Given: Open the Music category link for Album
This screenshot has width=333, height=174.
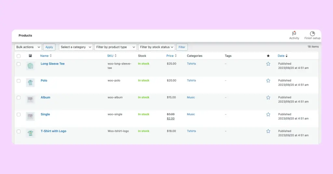Looking at the screenshot, I should [x=191, y=97].
